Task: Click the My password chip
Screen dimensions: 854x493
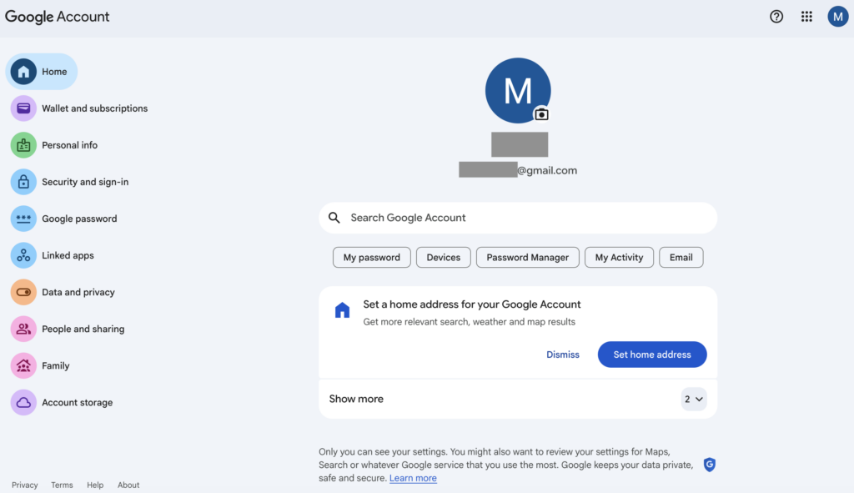Action: click(371, 257)
